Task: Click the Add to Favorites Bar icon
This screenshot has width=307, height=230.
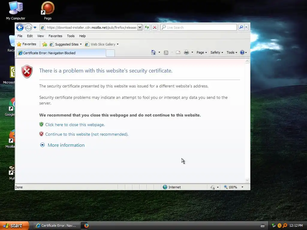Action: pyautogui.click(x=45, y=44)
